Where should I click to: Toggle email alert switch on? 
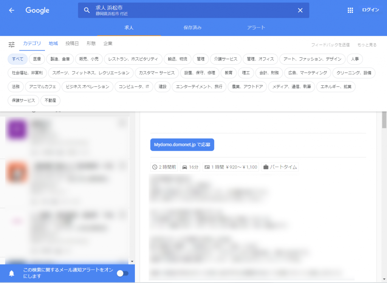pos(122,273)
